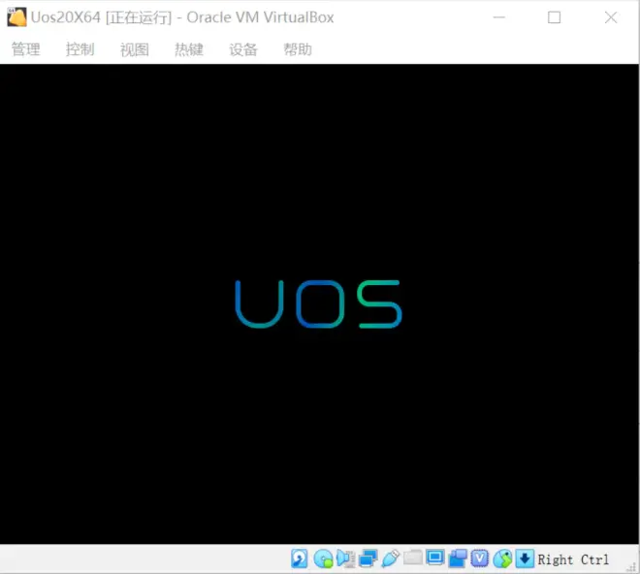
Task: Open the 设备 menu
Action: 243,49
